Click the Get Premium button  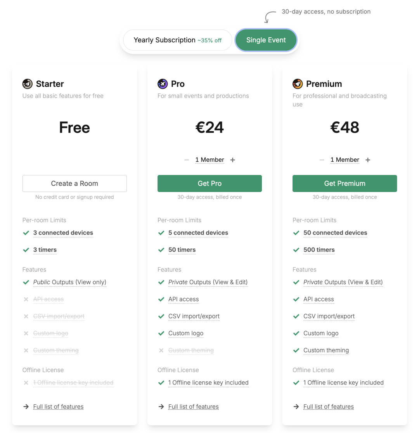(345, 184)
